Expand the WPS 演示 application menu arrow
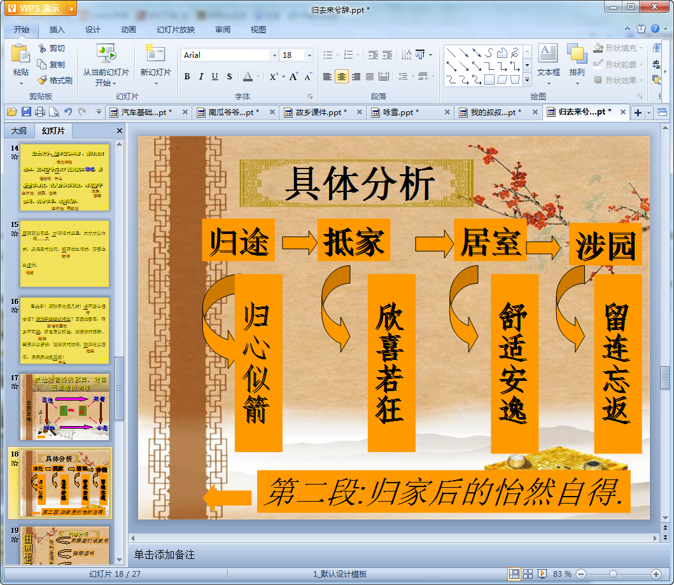The height and width of the screenshot is (585, 674). 71,9
